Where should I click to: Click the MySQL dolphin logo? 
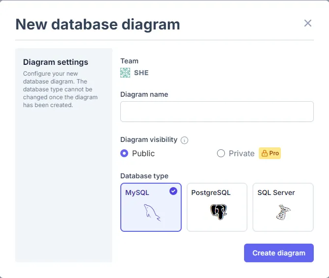coord(151,212)
